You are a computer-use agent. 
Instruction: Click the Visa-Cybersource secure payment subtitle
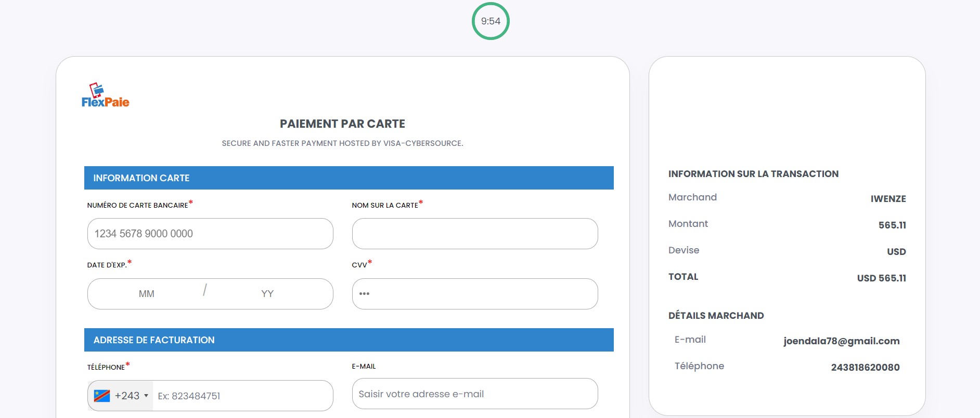coord(342,143)
